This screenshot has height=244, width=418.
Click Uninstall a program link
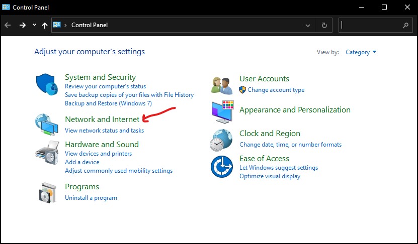91,198
